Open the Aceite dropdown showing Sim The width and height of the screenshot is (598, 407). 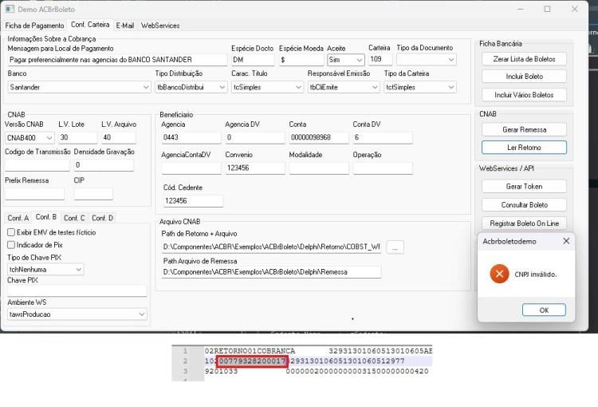click(360, 60)
